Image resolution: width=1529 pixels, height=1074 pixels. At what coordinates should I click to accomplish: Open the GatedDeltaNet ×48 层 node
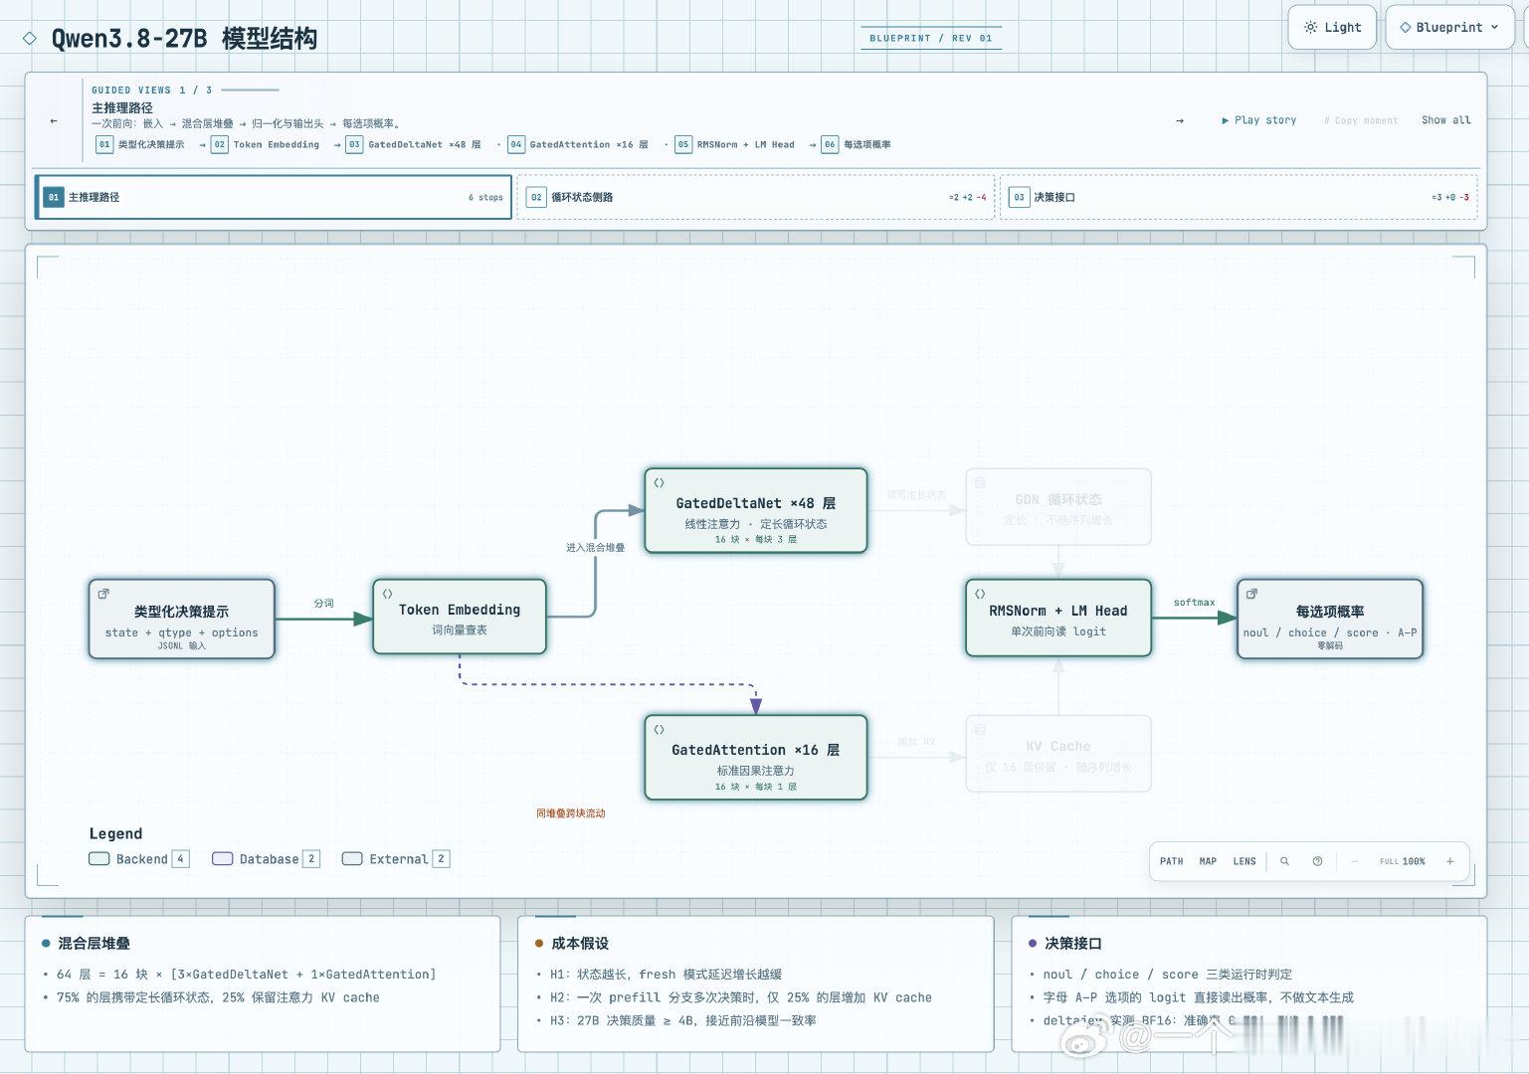756,510
